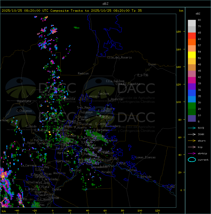The width and height of the screenshot is (211, 214).
Task: Click the pink bip arrow in the legend
Action: point(192,147)
